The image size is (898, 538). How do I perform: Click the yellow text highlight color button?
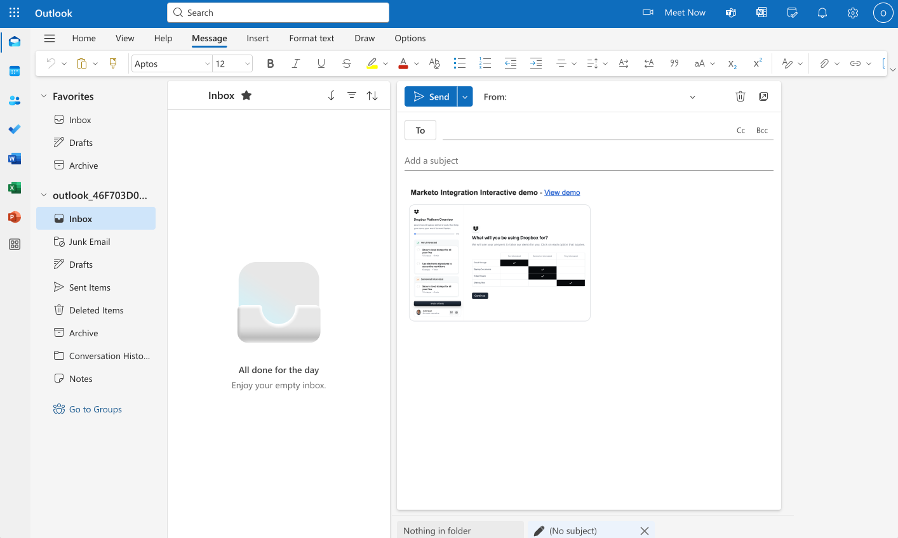372,63
